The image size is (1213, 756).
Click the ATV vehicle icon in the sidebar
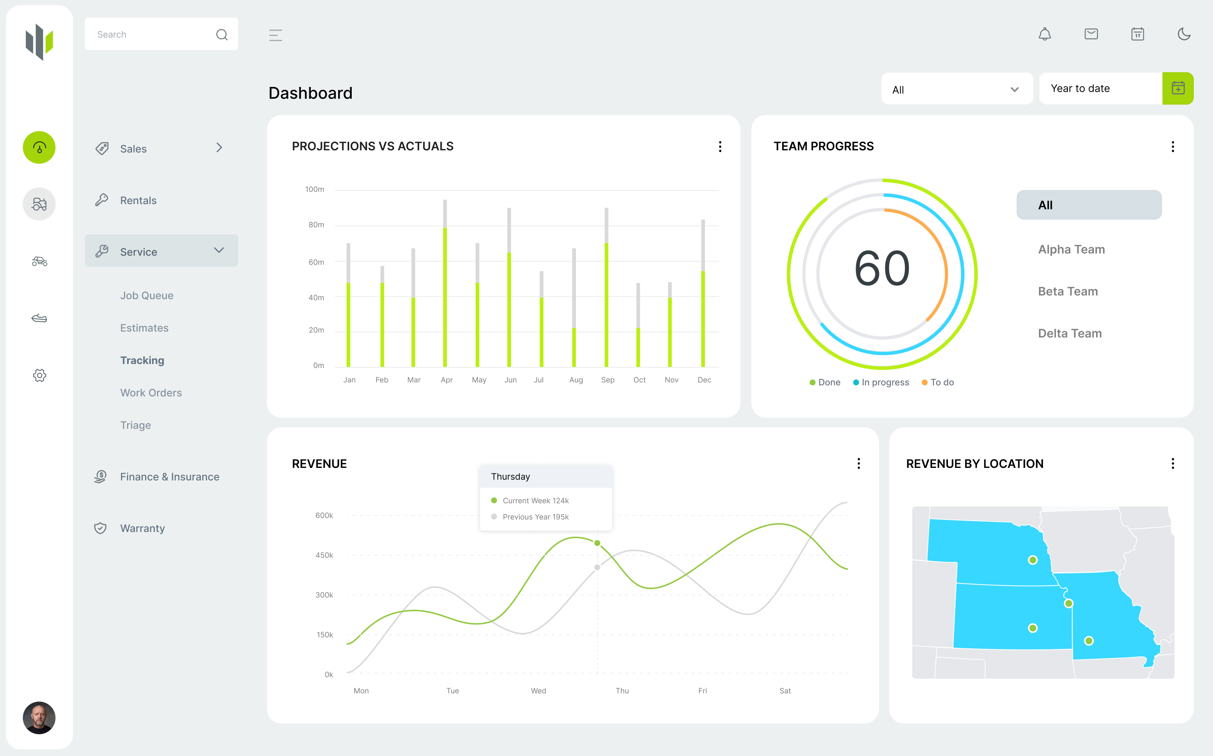(x=39, y=261)
